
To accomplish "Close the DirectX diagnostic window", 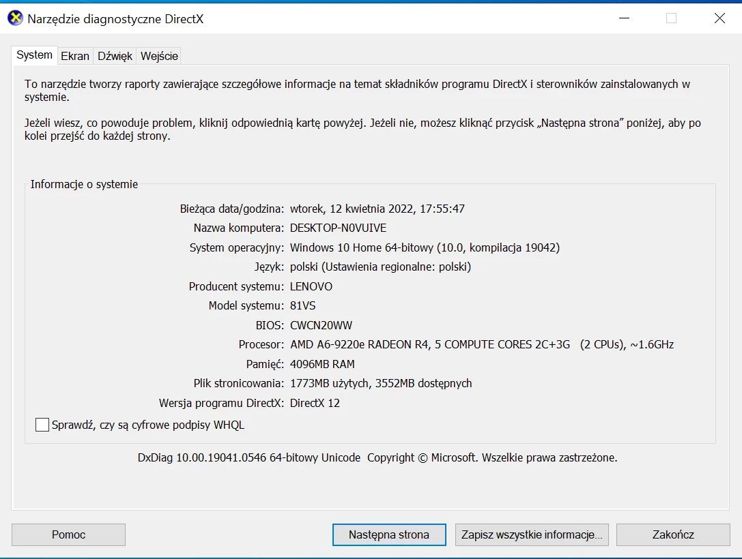I will click(x=719, y=18).
